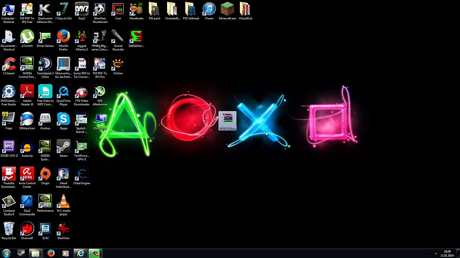The image size is (460, 258).
Task: Select the MSI Afterburner icon
Action: 100,95
